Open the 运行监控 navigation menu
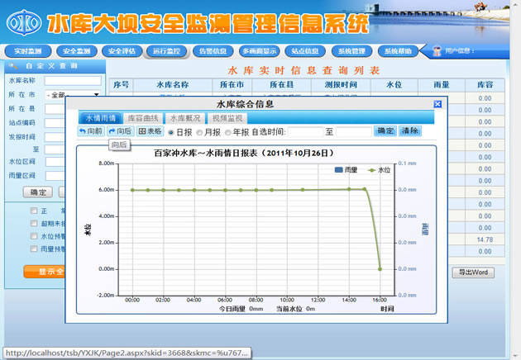Viewport: 521px width, 360px height. click(165, 51)
